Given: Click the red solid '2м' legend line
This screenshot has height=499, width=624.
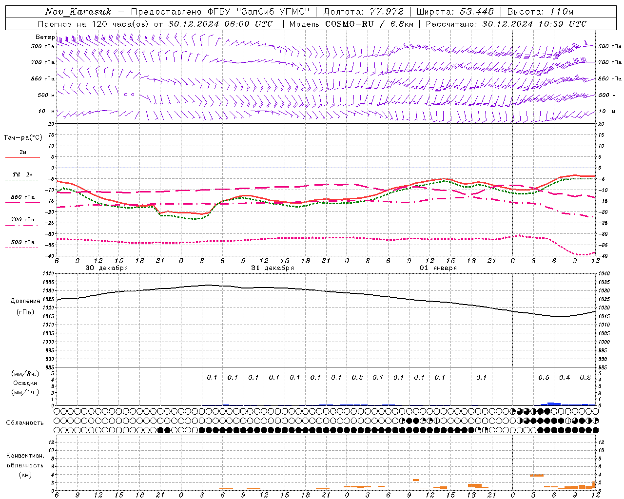Looking at the screenshot, I should pyautogui.click(x=22, y=158).
